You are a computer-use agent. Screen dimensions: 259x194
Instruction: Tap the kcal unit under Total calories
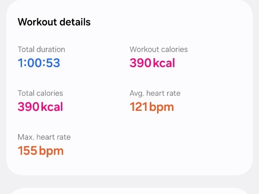(x=52, y=107)
